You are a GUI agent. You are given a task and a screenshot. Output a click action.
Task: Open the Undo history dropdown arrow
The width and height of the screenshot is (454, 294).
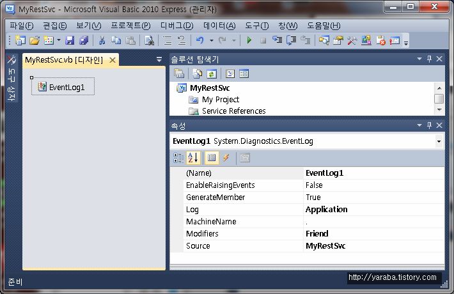tap(212, 40)
